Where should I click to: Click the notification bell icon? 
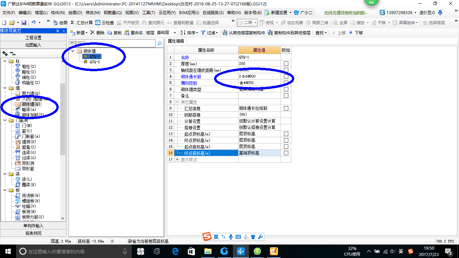[440, 13]
